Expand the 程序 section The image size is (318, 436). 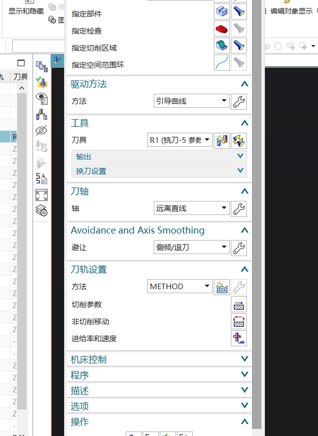point(159,375)
